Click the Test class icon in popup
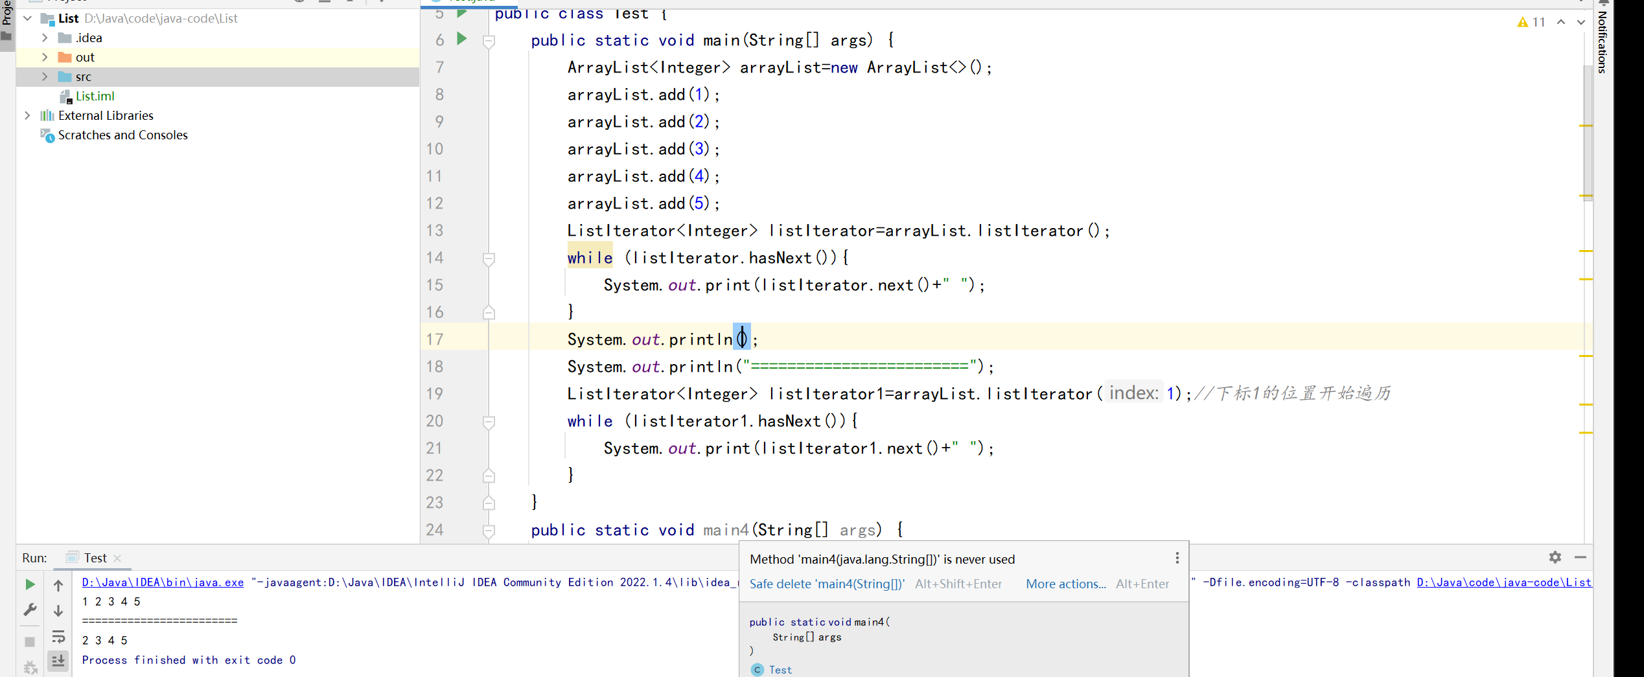Screen dimensions: 1644x677 click(x=757, y=670)
